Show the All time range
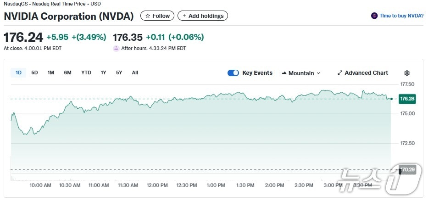The image size is (428, 201). [135, 73]
